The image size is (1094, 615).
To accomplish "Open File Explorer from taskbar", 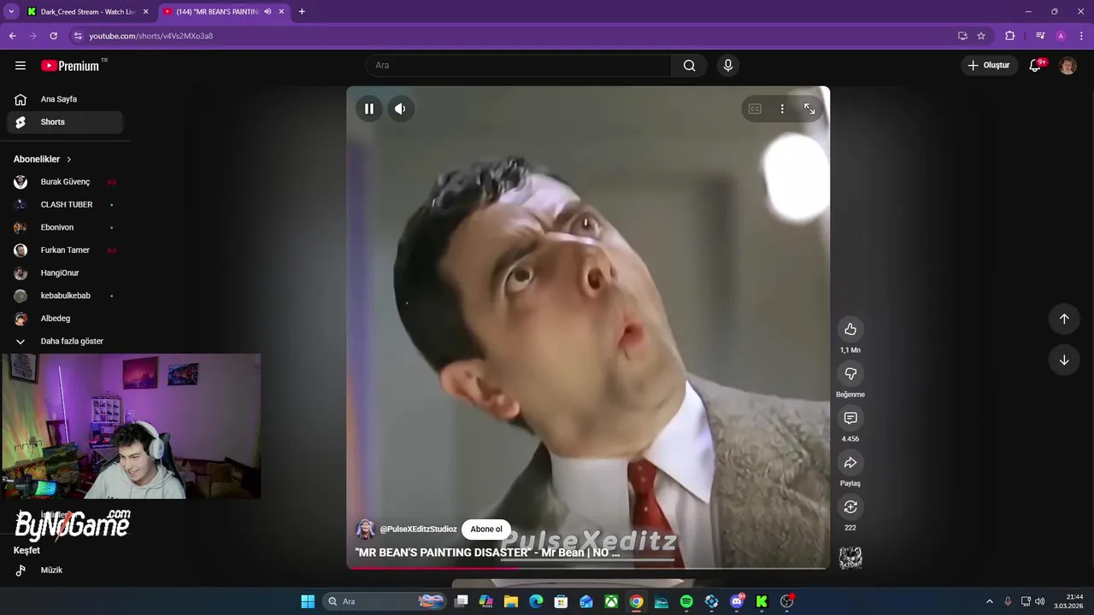I will pos(511,601).
